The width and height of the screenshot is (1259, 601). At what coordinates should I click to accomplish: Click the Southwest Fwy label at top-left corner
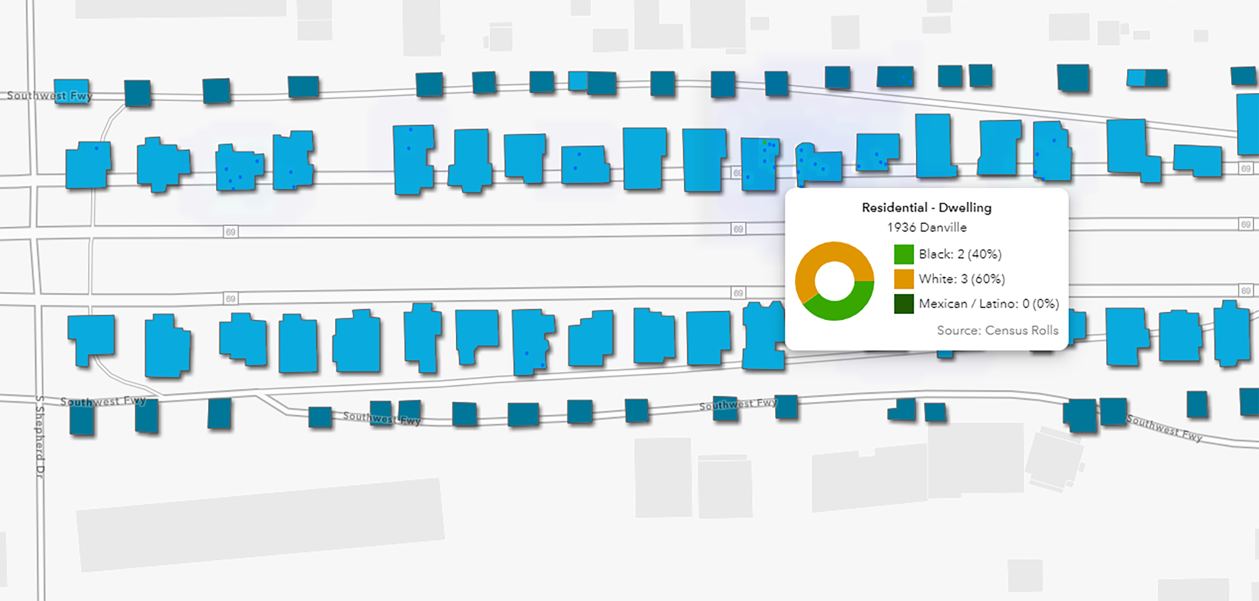click(49, 95)
